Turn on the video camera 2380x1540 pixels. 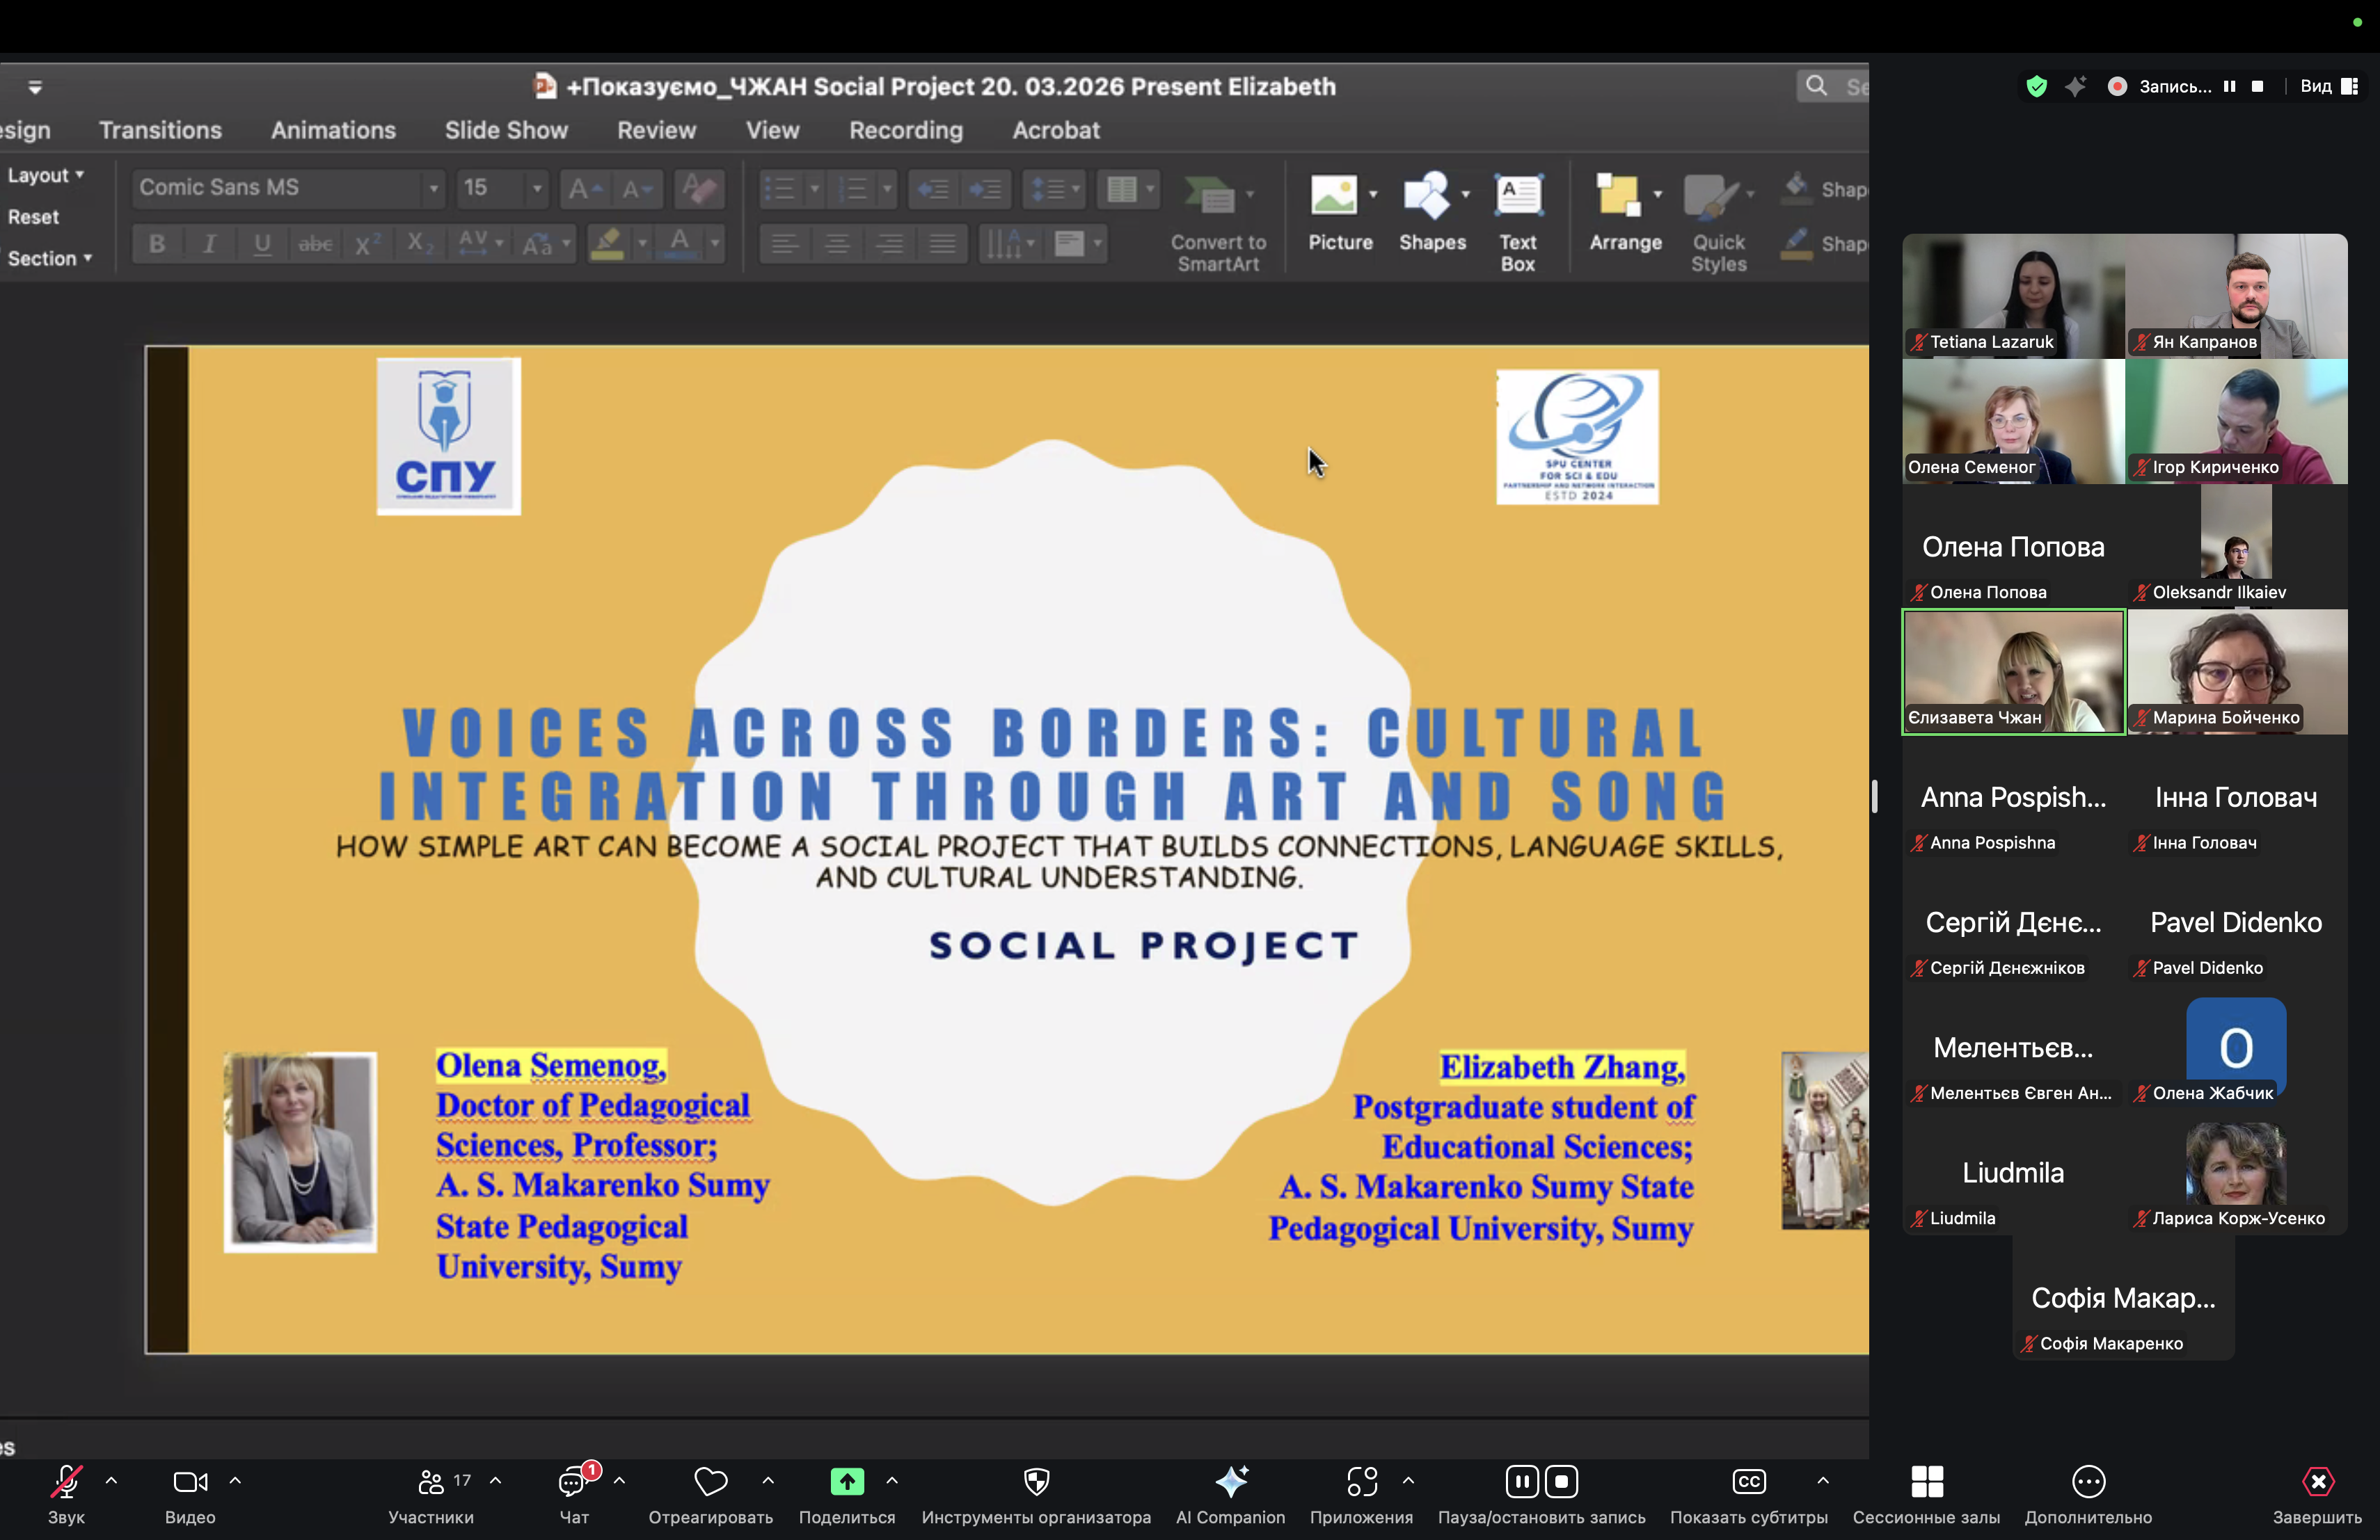[x=189, y=1481]
